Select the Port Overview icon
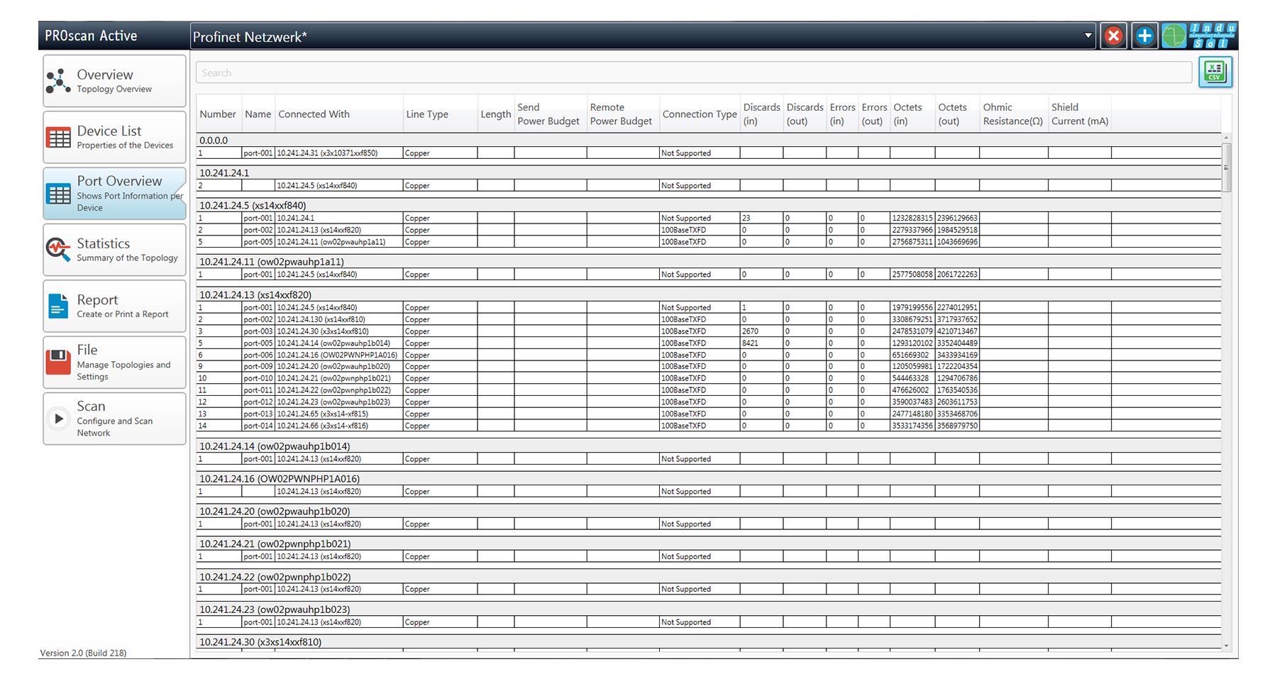The image size is (1277, 679). click(60, 192)
